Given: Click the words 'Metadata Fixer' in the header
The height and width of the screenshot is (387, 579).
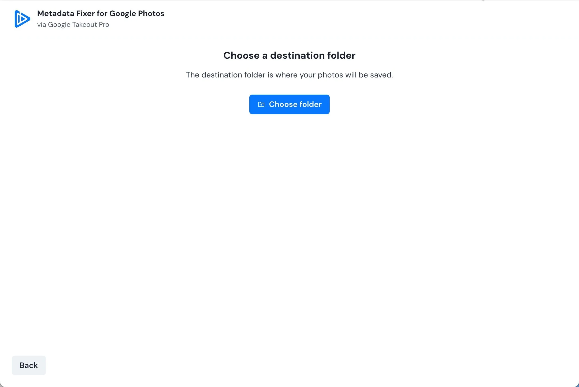Looking at the screenshot, I should (x=66, y=13).
